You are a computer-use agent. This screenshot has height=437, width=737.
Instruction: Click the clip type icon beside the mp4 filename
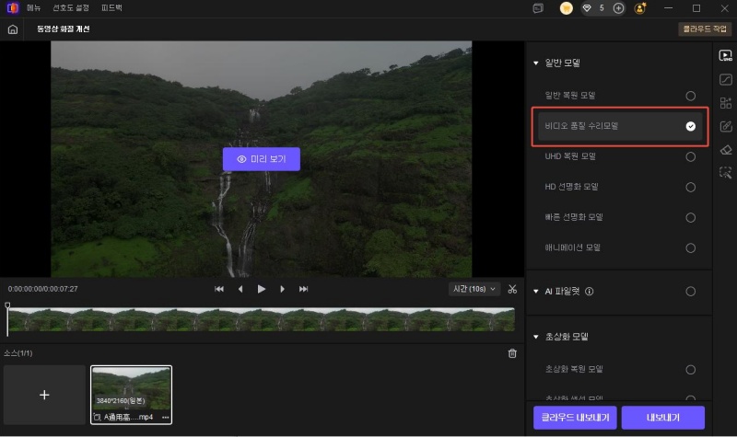tap(97, 417)
